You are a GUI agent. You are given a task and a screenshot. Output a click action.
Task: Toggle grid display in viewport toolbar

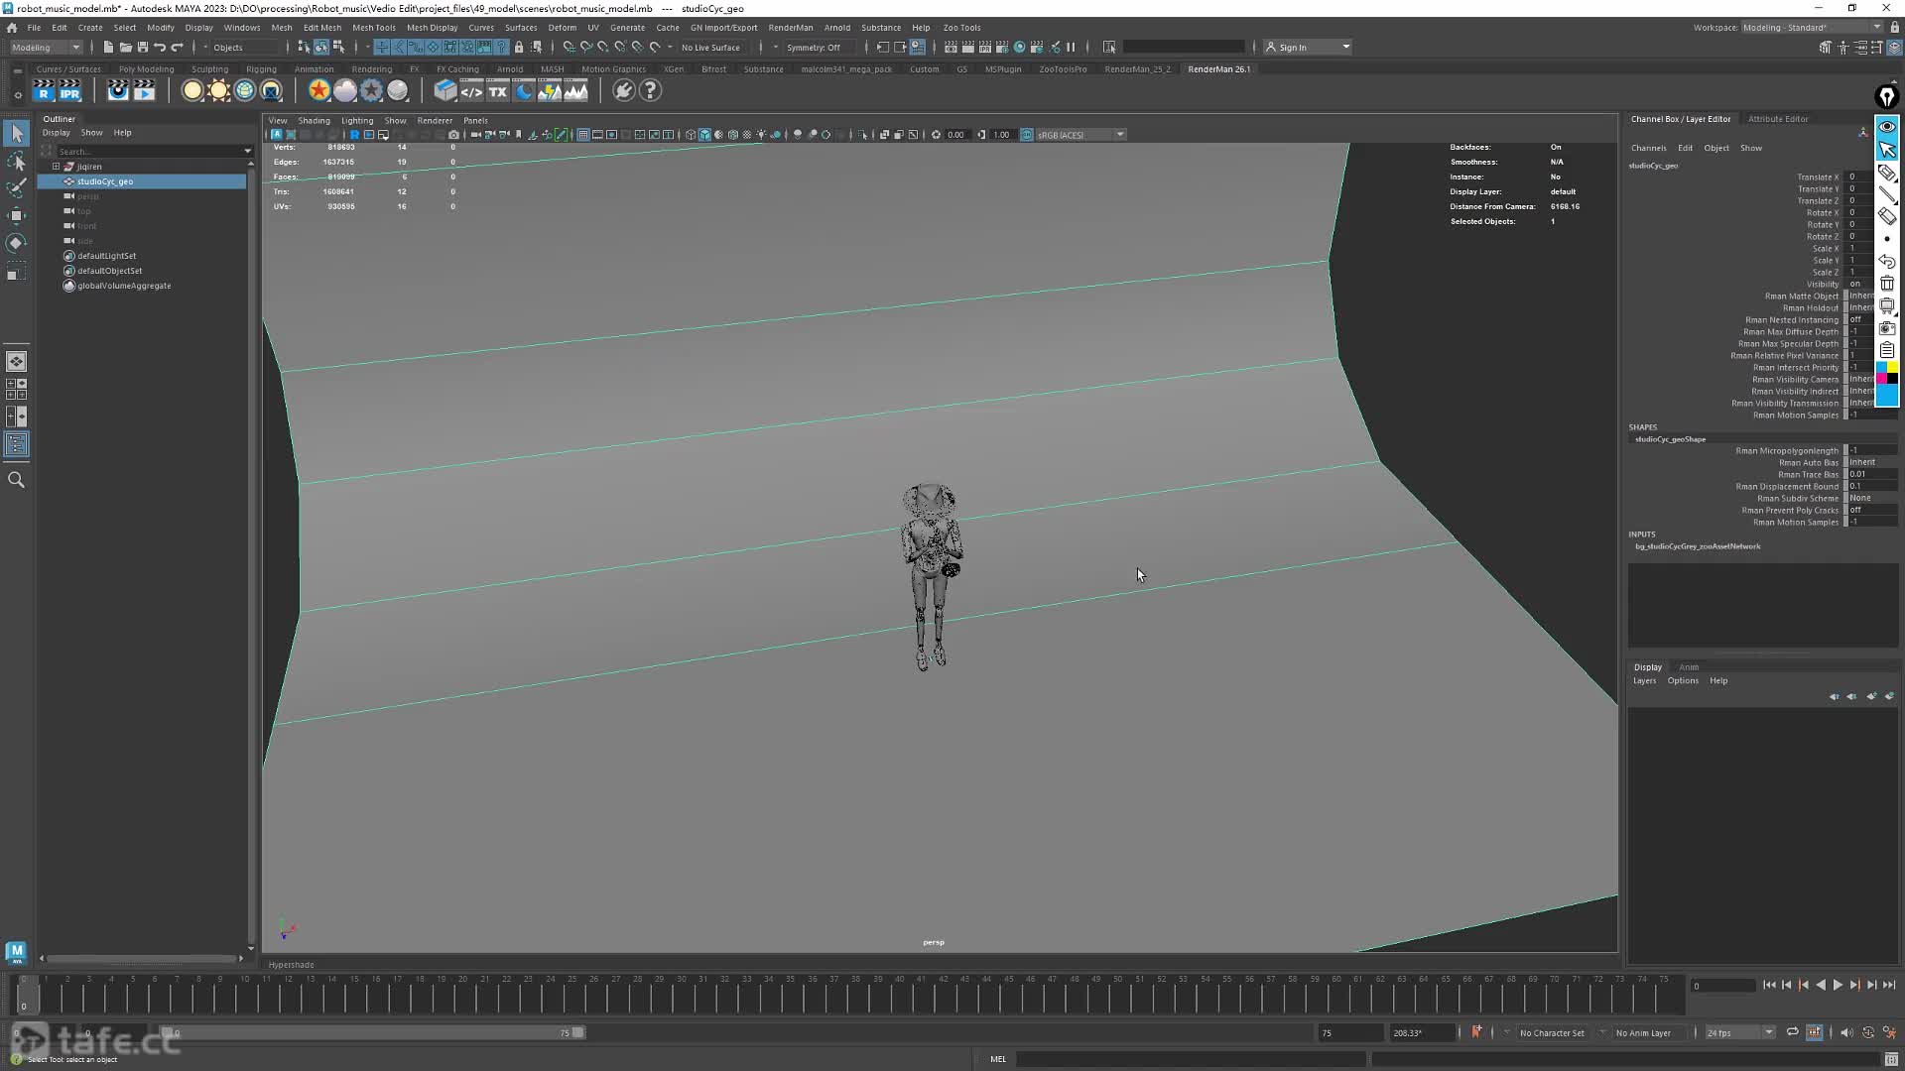(583, 135)
